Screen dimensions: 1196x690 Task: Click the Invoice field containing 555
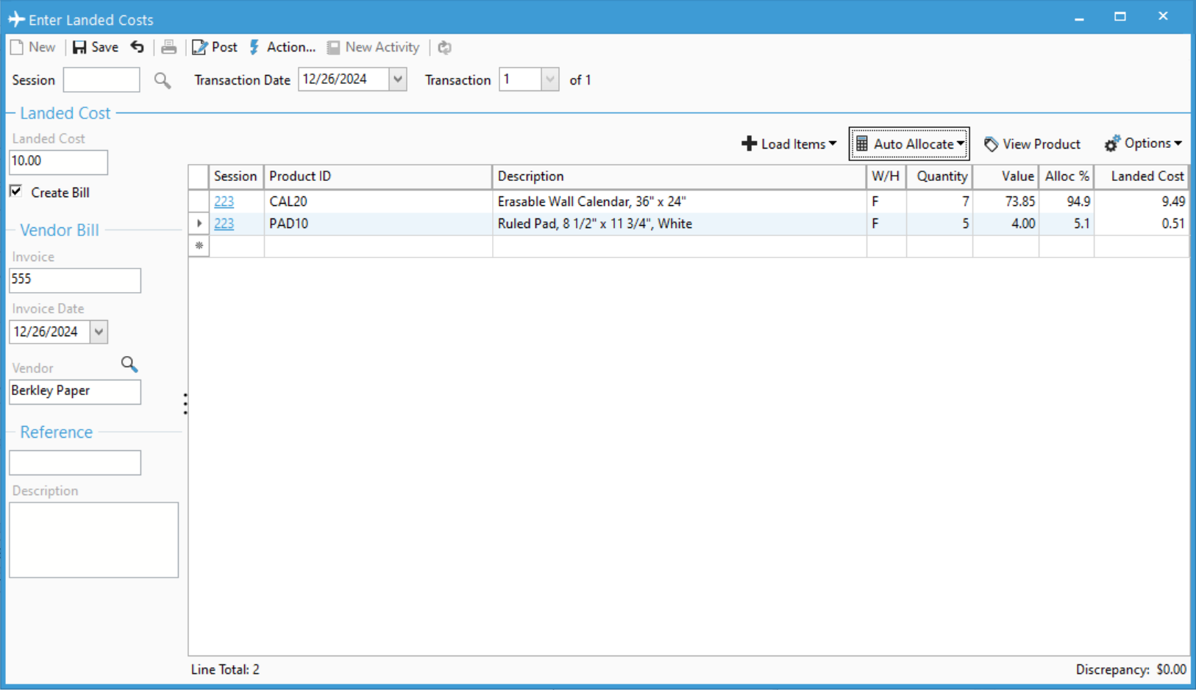75,280
